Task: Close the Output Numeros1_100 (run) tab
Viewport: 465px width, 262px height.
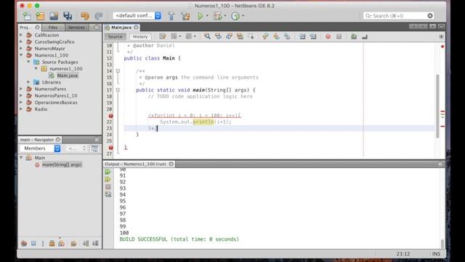Action: coord(171,164)
